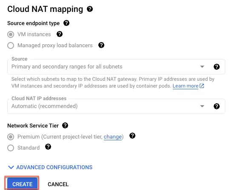Show help for Premium tier option
The height and width of the screenshot is (190, 232).
click(x=132, y=136)
